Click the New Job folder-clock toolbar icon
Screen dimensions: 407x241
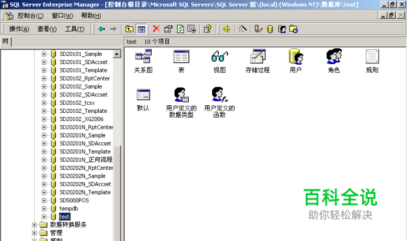coord(293,29)
